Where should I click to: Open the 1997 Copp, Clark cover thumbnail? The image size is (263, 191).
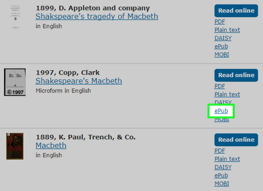pyautogui.click(x=15, y=82)
